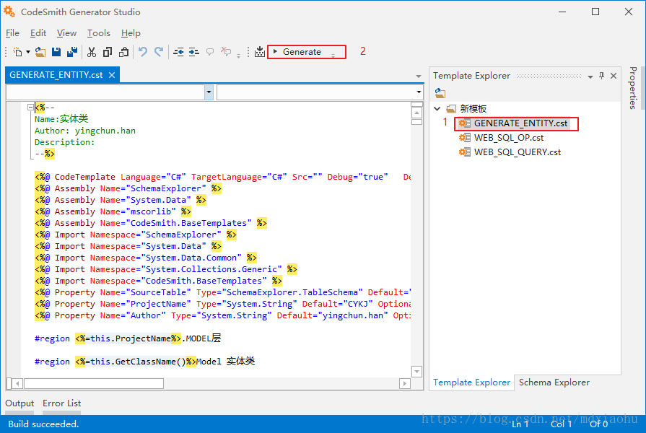Open the View menu
The image size is (646, 433).
pyautogui.click(x=66, y=33)
